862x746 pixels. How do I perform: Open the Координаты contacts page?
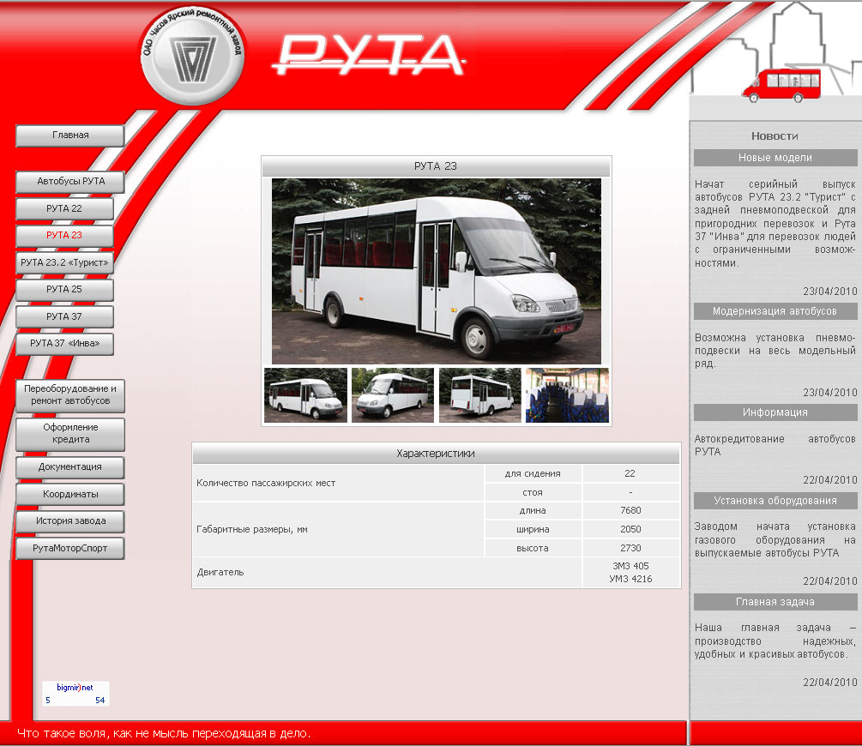pyautogui.click(x=70, y=494)
